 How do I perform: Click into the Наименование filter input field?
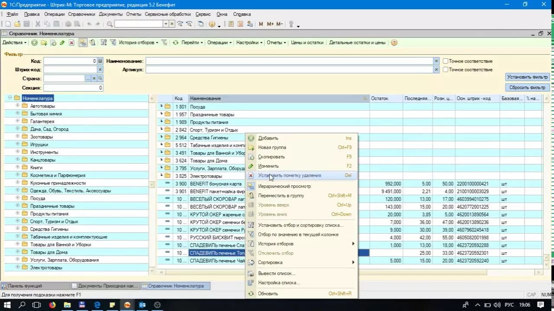point(289,61)
